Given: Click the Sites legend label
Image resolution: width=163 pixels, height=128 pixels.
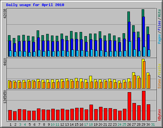Looking at the screenshot, I should [159, 84].
